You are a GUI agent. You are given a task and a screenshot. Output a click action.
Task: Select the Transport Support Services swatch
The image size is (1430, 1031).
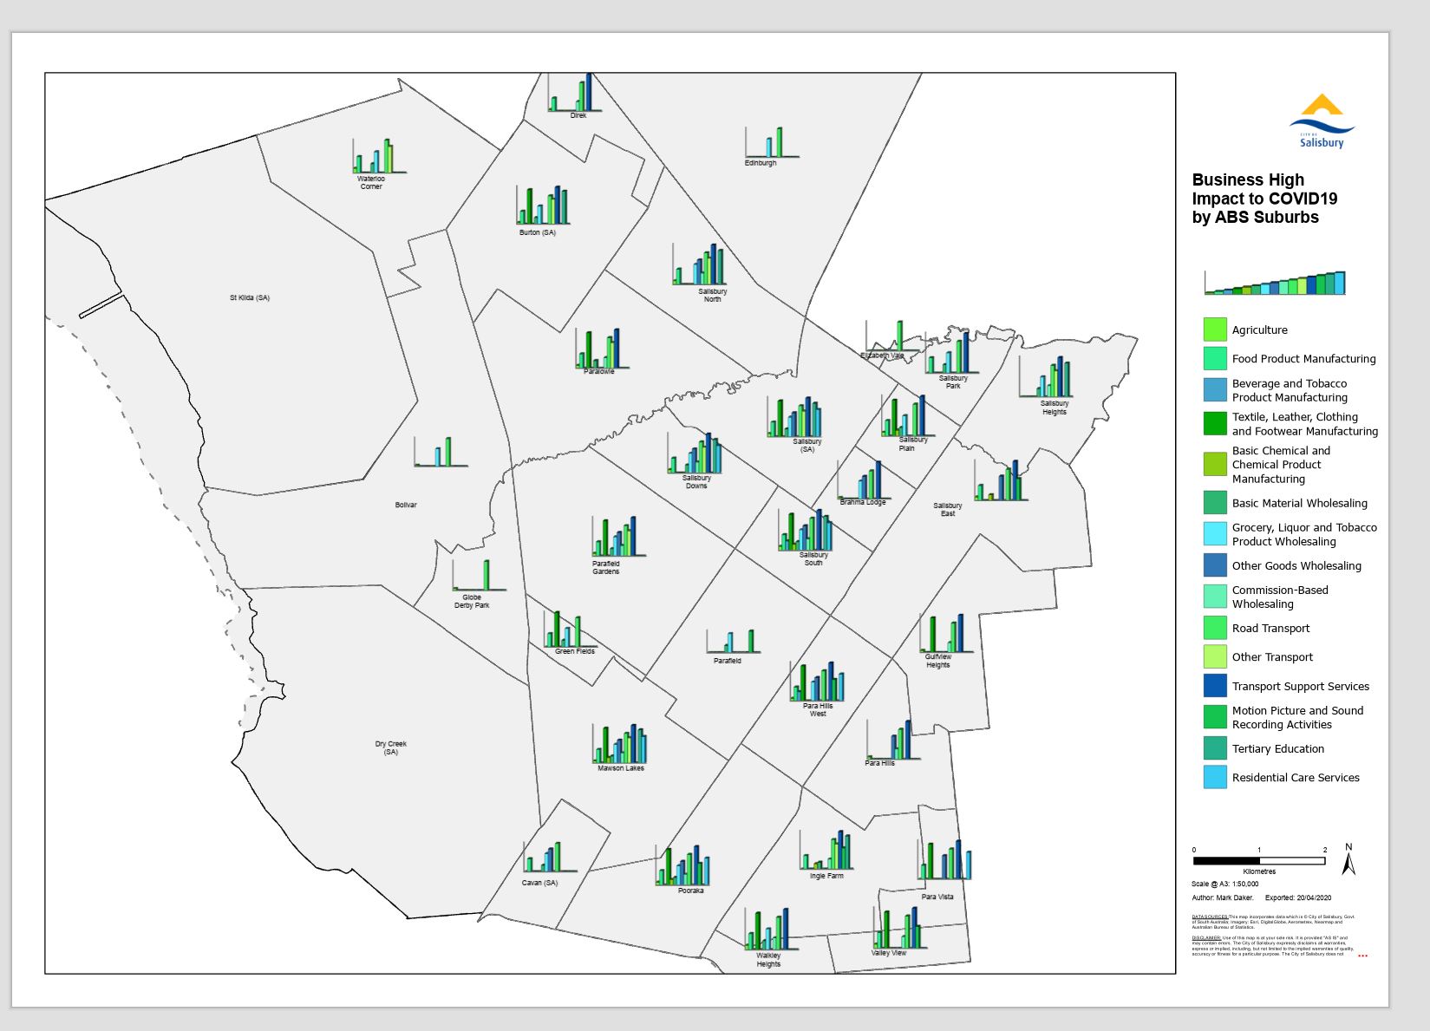(x=1215, y=685)
